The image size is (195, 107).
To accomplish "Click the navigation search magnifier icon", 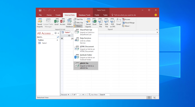I will point(58,37).
